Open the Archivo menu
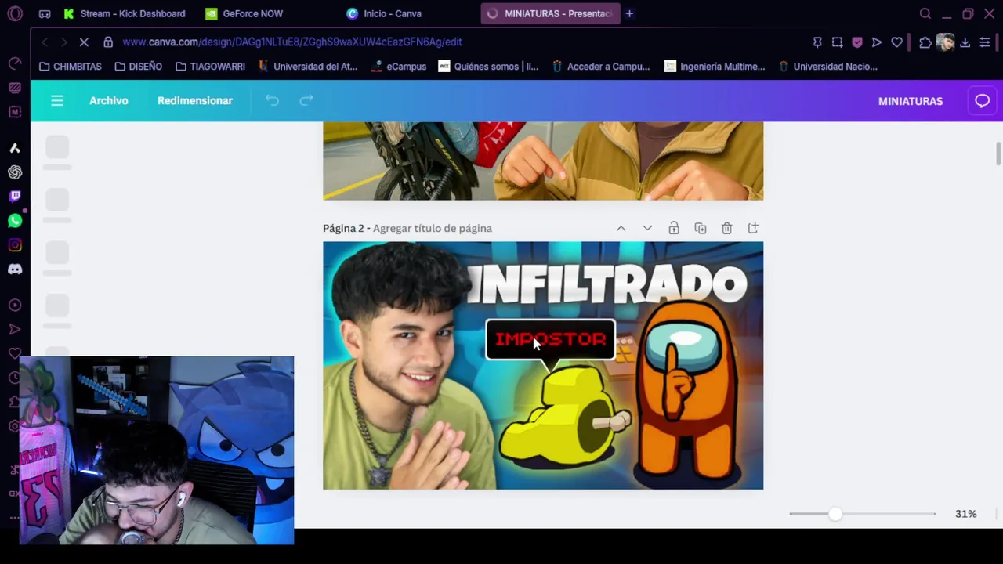 tap(108, 100)
